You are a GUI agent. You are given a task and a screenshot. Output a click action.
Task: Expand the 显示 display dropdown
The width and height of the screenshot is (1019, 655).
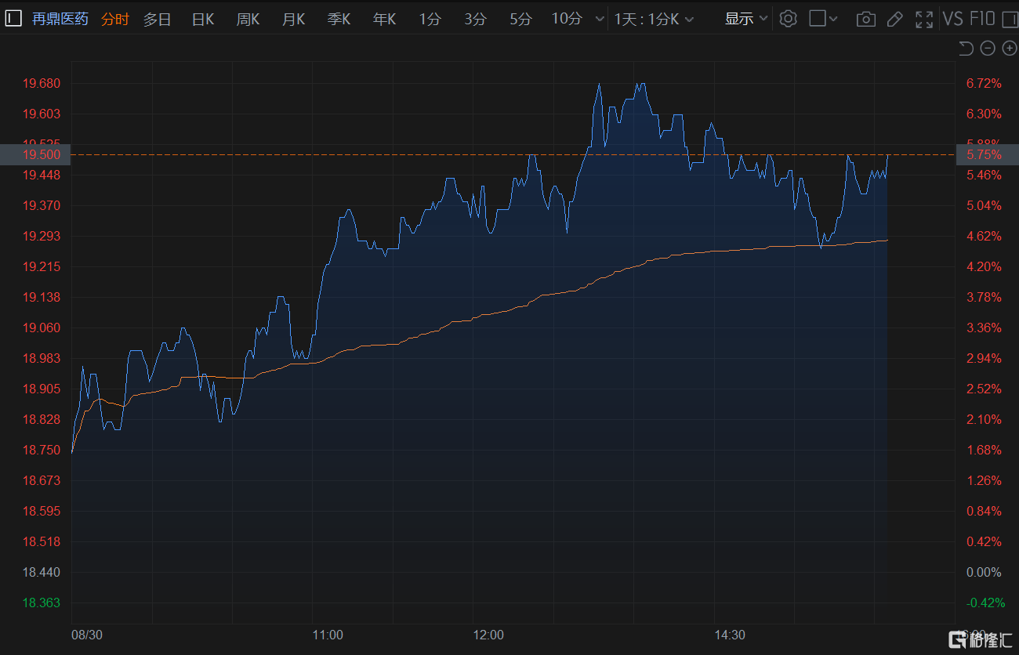(x=745, y=19)
